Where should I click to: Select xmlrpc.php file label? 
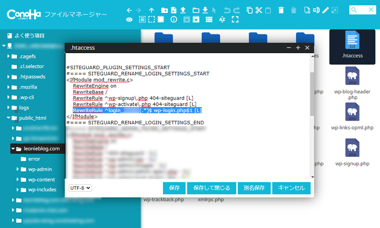(x=211, y=200)
